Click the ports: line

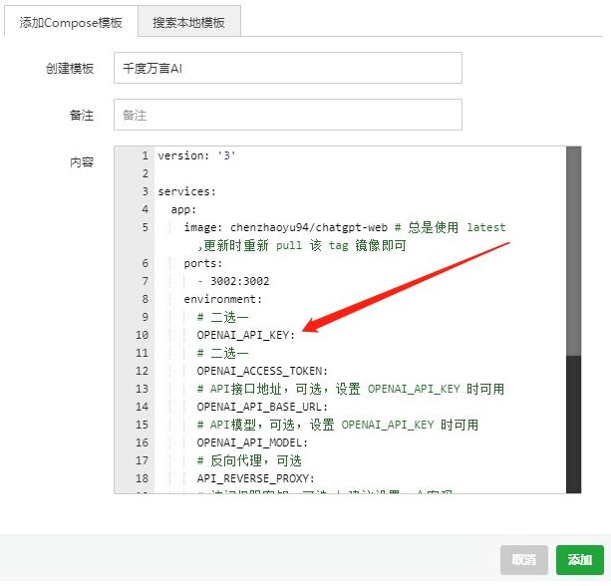(203, 263)
